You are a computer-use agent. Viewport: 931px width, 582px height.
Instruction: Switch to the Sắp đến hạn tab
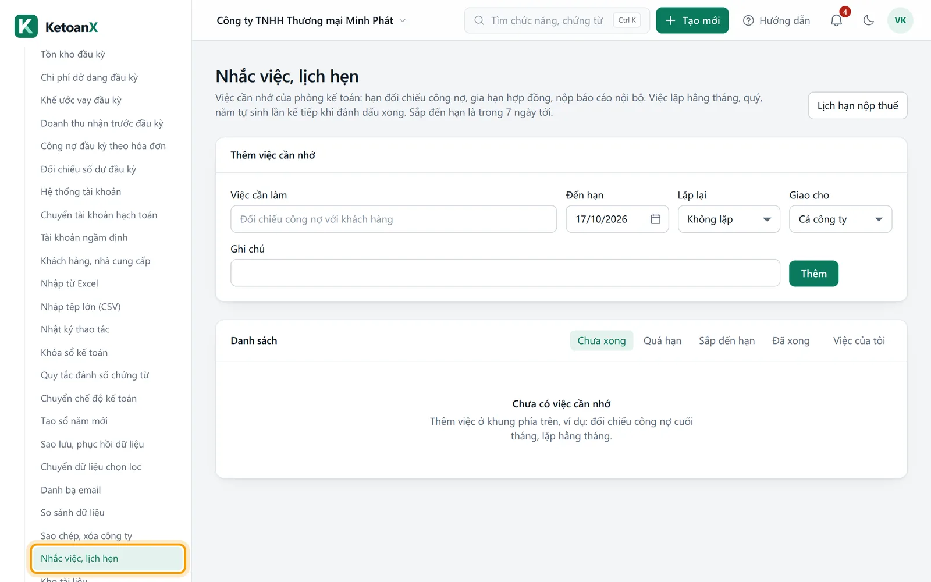[727, 341]
